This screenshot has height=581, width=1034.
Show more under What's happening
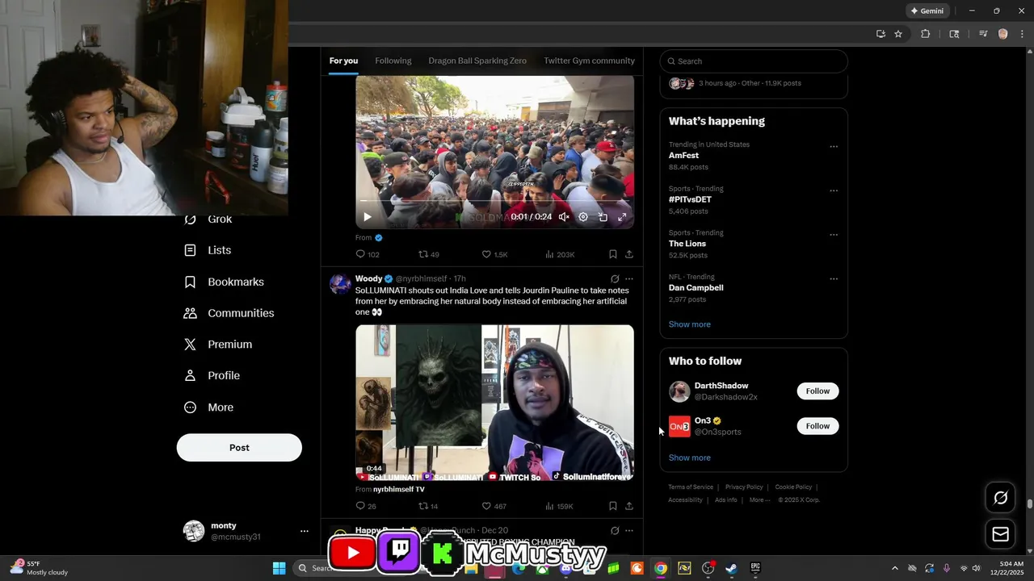click(690, 324)
